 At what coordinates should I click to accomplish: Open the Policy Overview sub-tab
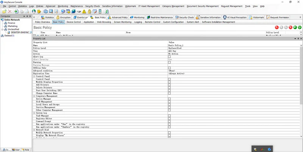(43, 22)
